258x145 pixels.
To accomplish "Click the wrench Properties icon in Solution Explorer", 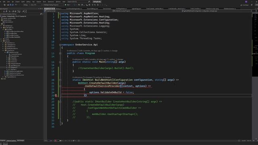I will 23,11.
